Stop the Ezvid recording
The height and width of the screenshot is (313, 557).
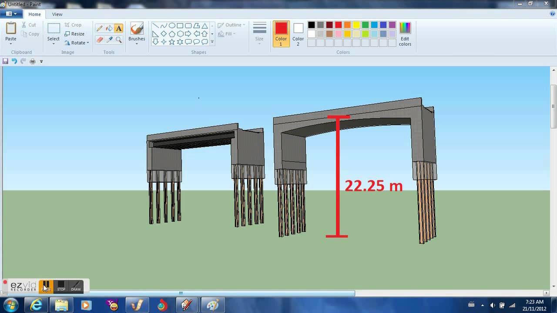click(61, 286)
